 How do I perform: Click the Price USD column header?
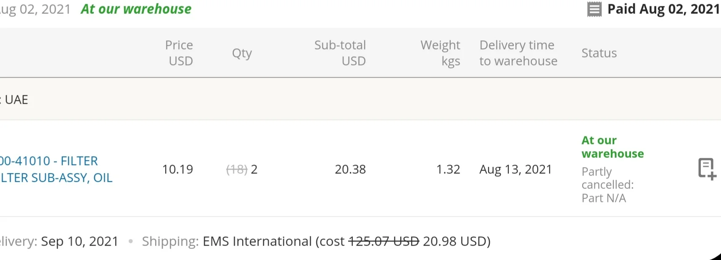(179, 53)
